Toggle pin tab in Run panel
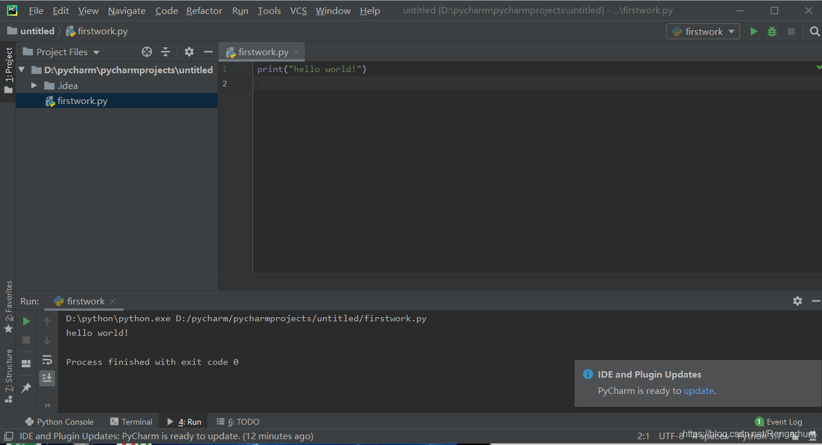 (26, 387)
